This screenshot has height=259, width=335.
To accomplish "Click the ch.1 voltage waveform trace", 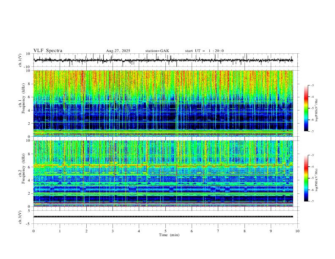I will coord(163,60).
